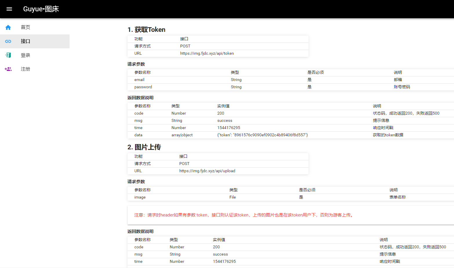Toggle the hamburger navigation menu
The image size is (454, 268).
(9, 9)
